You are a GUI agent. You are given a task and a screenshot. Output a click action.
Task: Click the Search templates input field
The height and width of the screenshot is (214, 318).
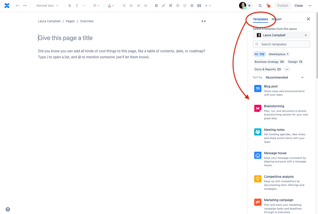point(281,44)
